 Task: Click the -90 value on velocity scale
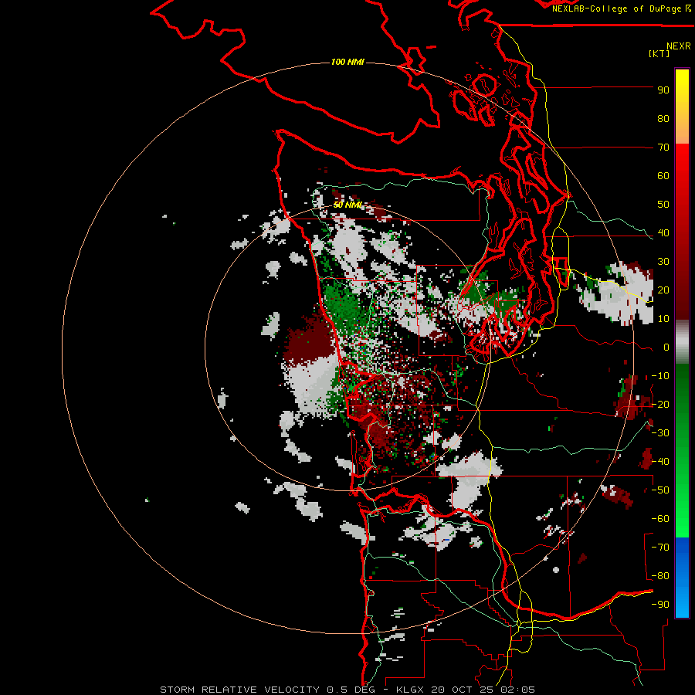click(660, 605)
